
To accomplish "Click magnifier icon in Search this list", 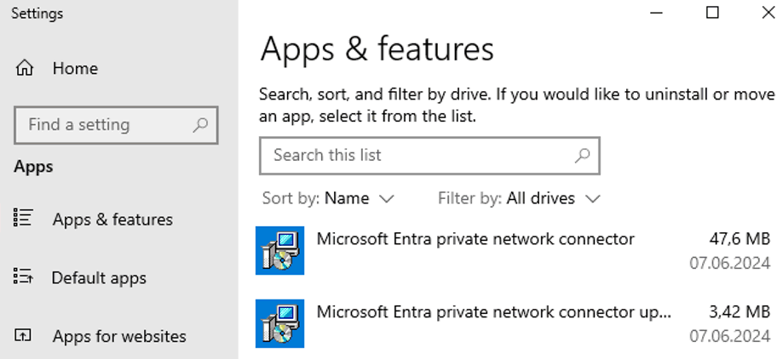I will tap(582, 155).
